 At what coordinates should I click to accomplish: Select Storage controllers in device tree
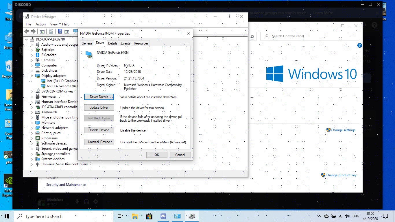tap(56, 154)
